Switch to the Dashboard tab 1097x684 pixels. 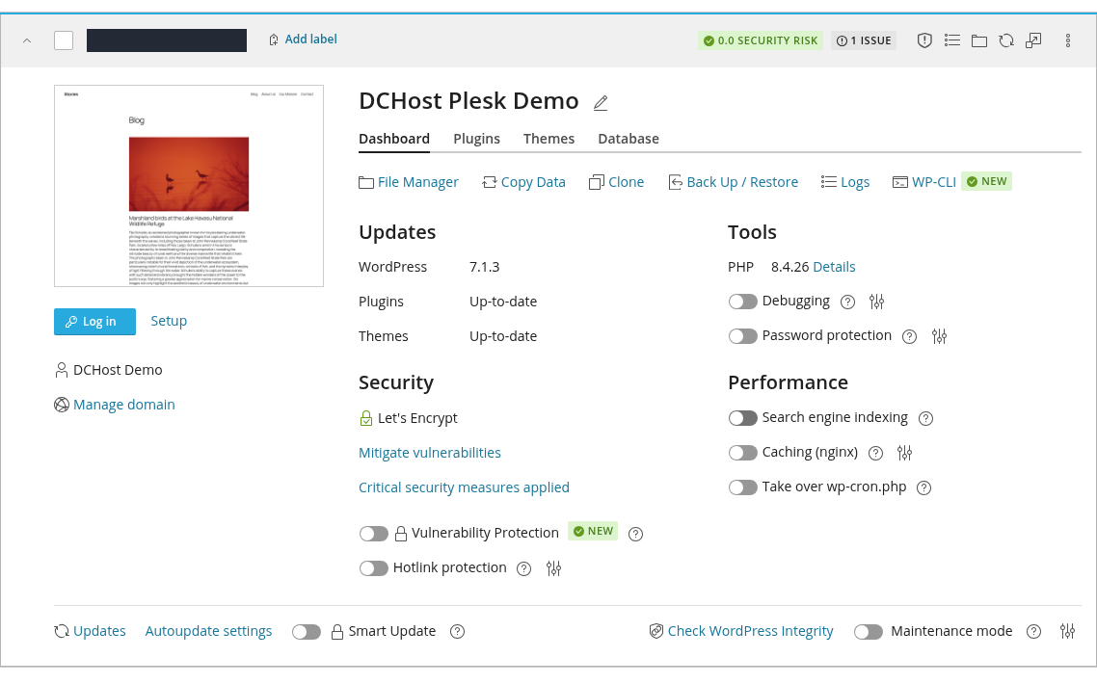394,139
